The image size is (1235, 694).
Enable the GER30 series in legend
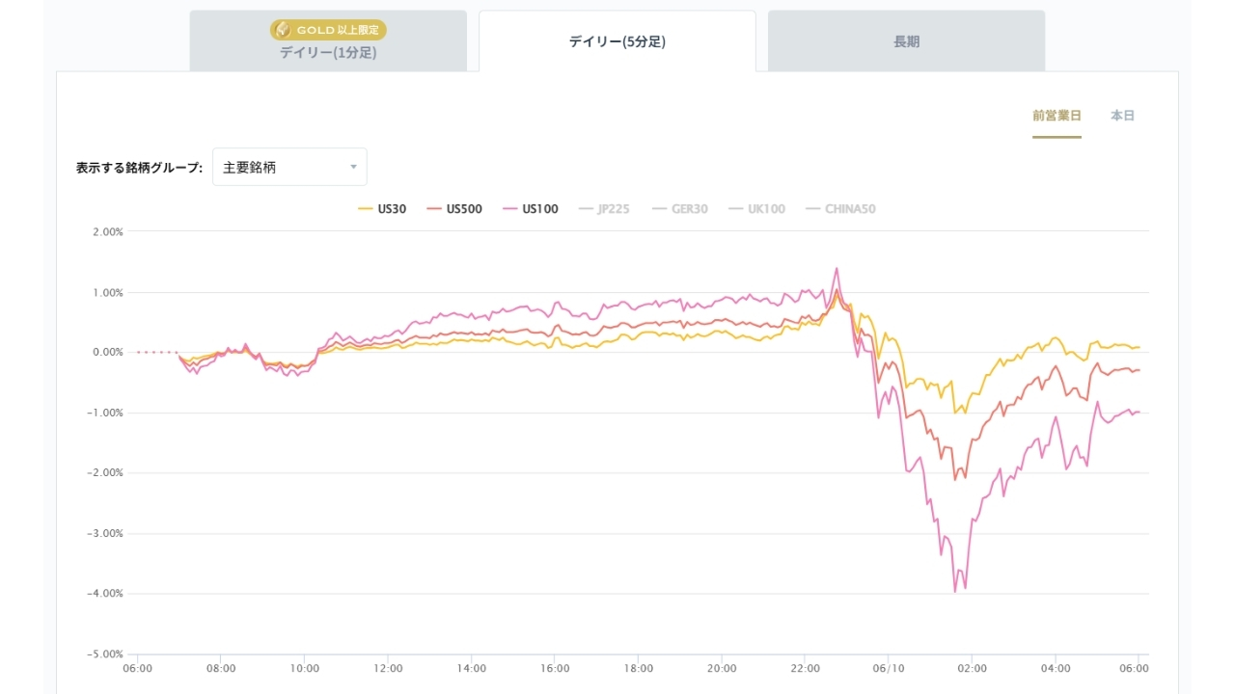tap(680, 209)
